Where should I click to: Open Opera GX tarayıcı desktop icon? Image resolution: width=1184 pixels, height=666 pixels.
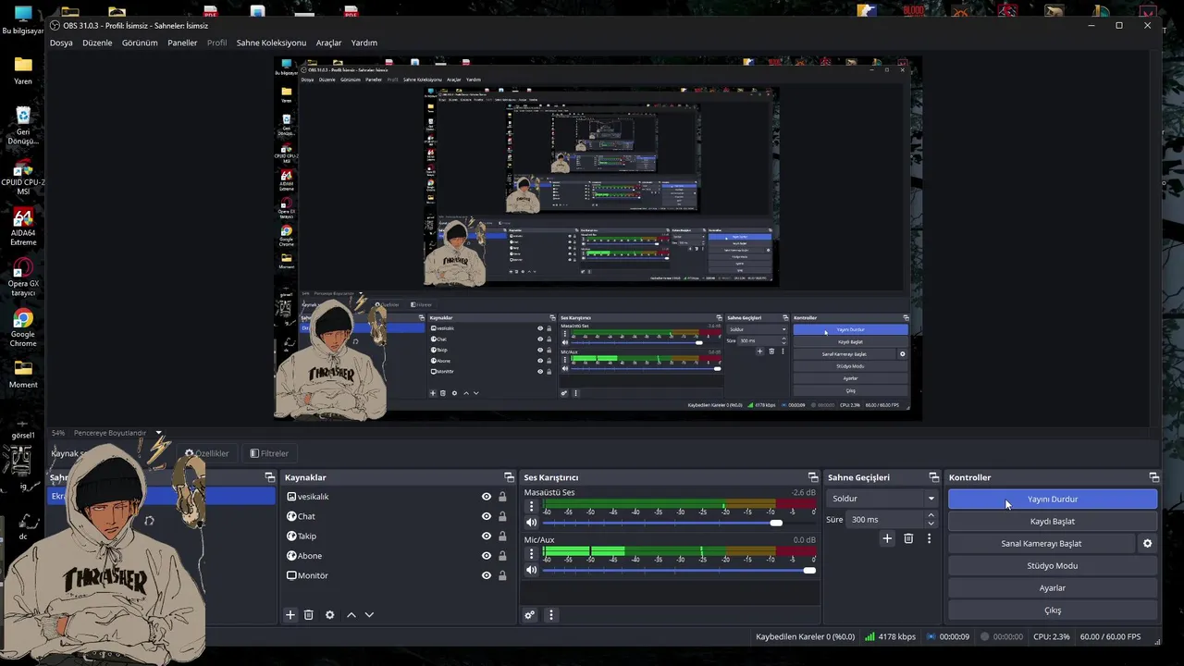(x=23, y=278)
